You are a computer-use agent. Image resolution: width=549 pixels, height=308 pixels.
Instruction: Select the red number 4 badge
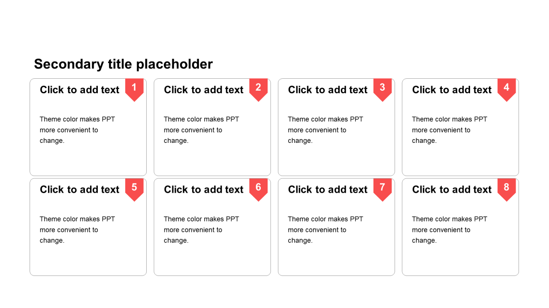tap(507, 89)
